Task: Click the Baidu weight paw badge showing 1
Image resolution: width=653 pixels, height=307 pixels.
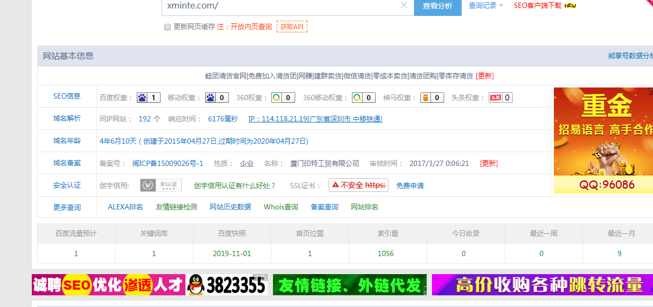Action: click(x=148, y=98)
